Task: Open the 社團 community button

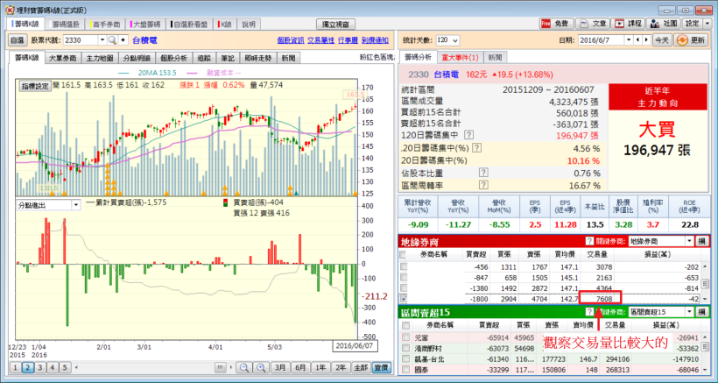Action: click(x=664, y=24)
